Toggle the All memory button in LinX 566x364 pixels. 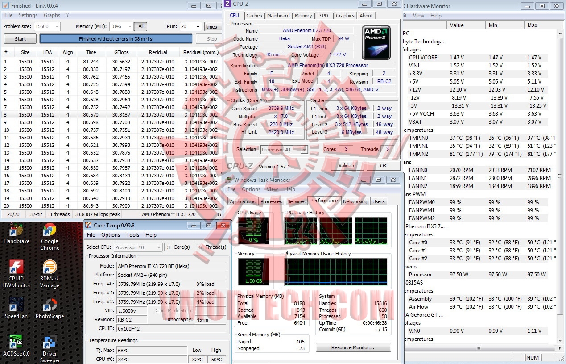(x=140, y=27)
